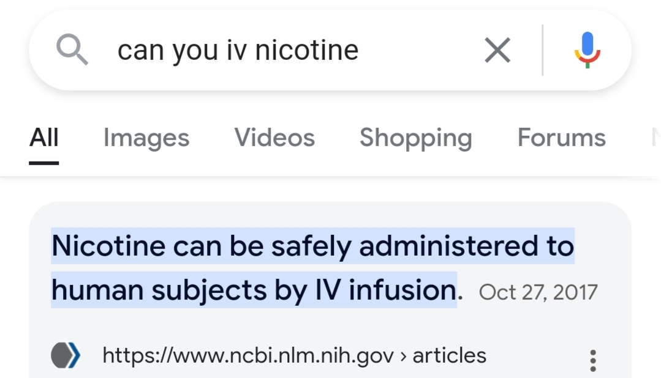Switch to the Images tab

point(146,138)
